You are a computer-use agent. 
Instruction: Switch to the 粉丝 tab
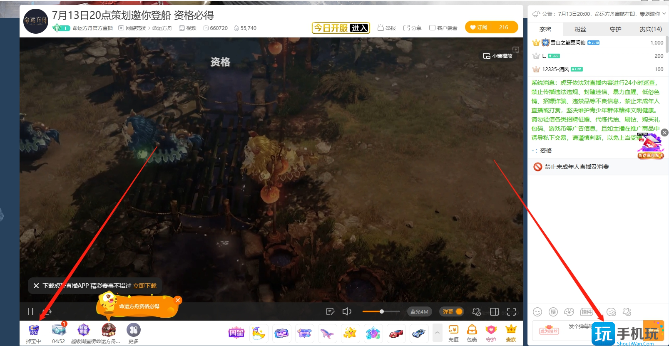pos(580,29)
